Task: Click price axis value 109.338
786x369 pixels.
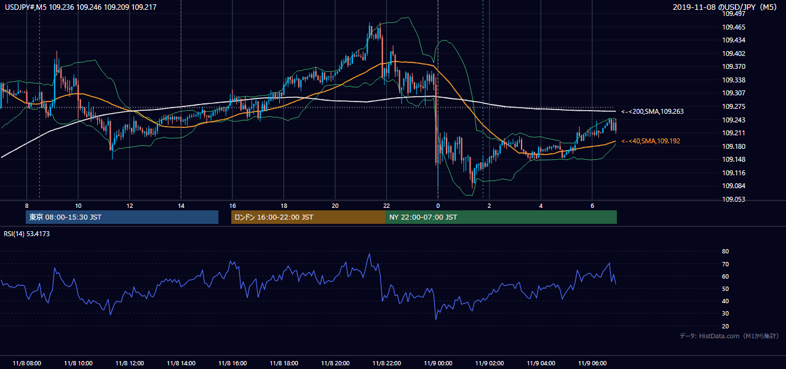Action: pyautogui.click(x=734, y=80)
